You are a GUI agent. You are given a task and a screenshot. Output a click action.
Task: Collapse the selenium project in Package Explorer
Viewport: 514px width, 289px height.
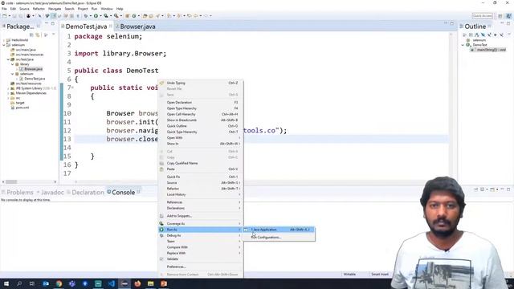point(4,45)
